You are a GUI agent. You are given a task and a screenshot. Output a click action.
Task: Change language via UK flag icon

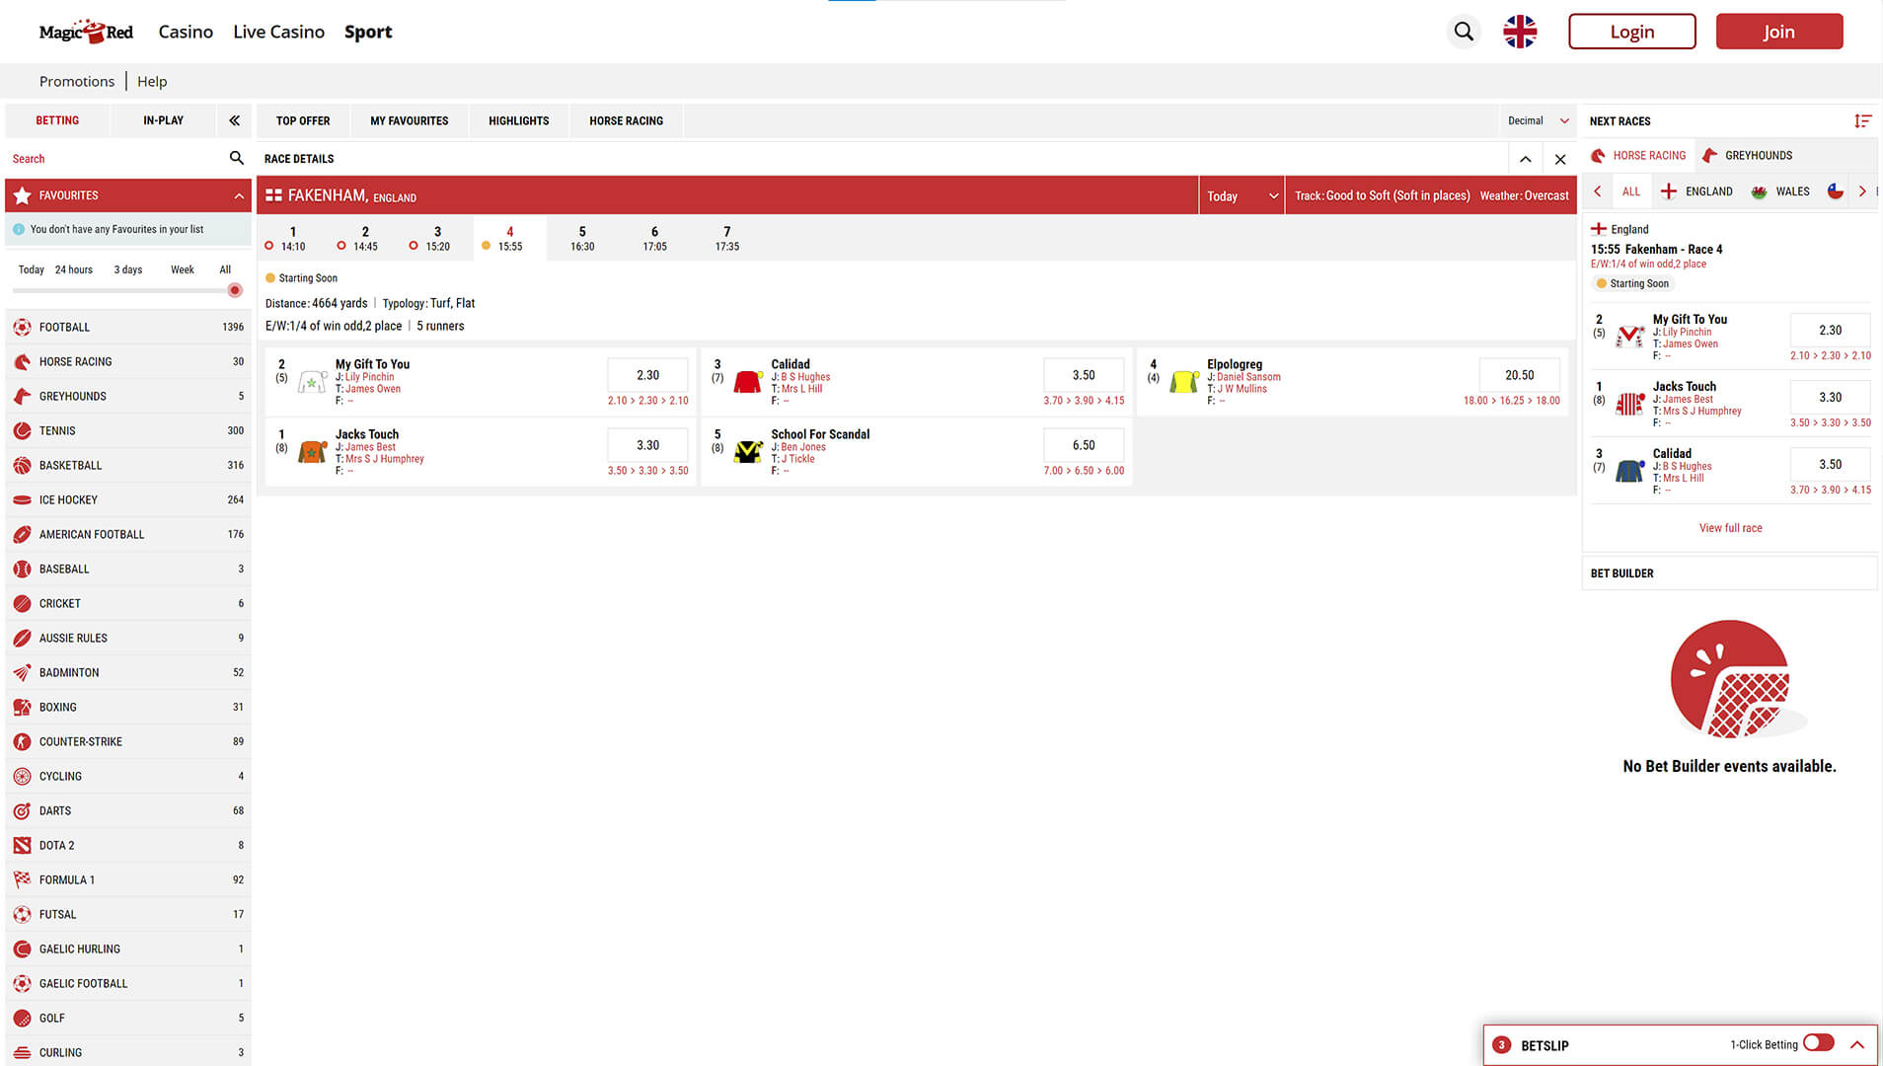coord(1520,32)
